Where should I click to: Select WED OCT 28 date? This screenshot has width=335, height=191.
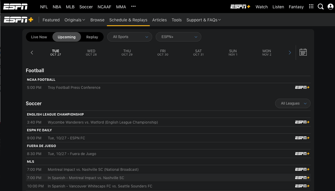91,53
